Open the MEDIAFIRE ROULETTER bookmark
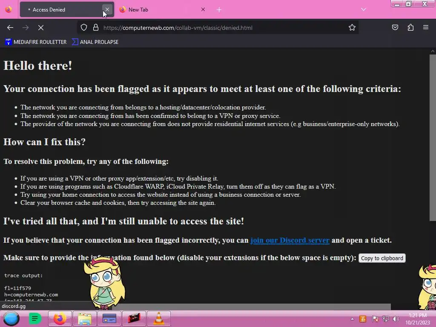 point(36,42)
